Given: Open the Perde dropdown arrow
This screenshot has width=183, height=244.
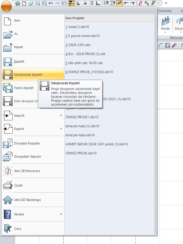Looking at the screenshot, I should (x=165, y=32).
